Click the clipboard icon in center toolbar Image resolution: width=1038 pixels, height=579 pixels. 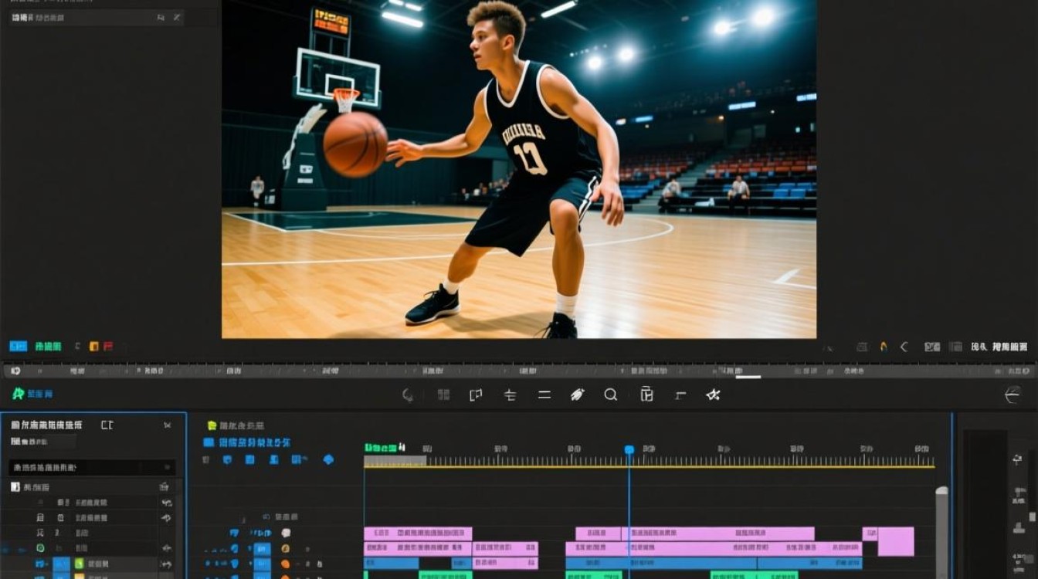point(646,394)
